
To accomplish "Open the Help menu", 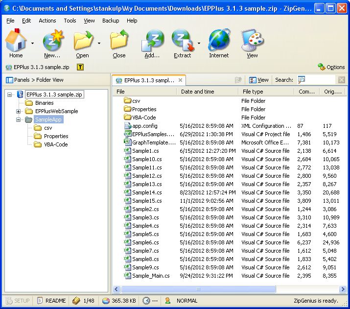I will [x=132, y=21].
